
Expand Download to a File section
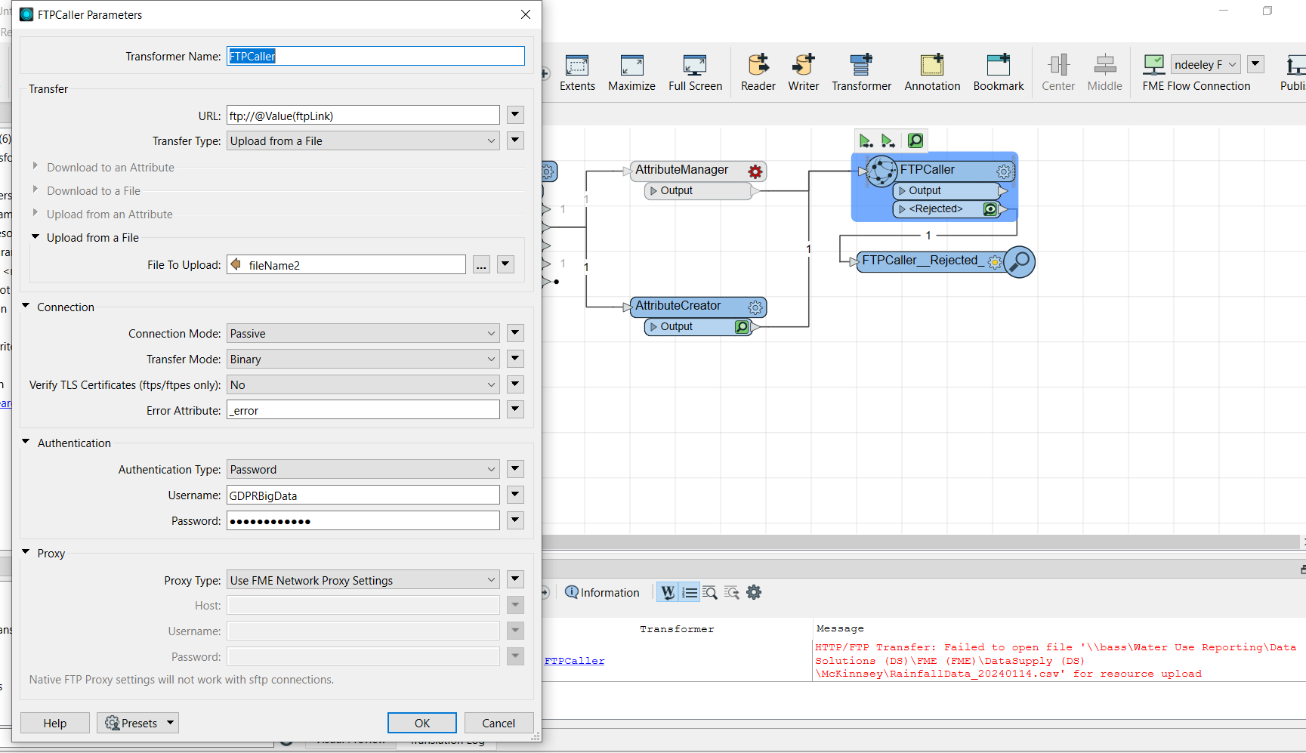35,190
